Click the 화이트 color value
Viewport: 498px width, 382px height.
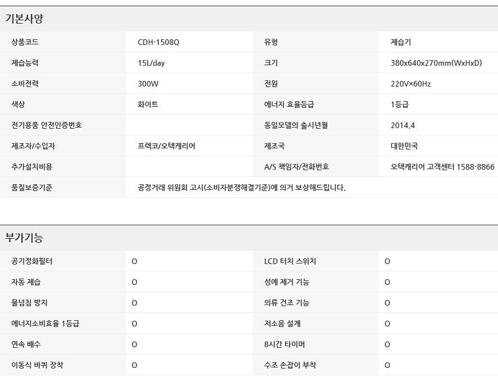click(x=148, y=104)
